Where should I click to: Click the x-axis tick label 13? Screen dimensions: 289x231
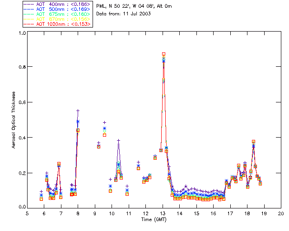tap(163, 213)
